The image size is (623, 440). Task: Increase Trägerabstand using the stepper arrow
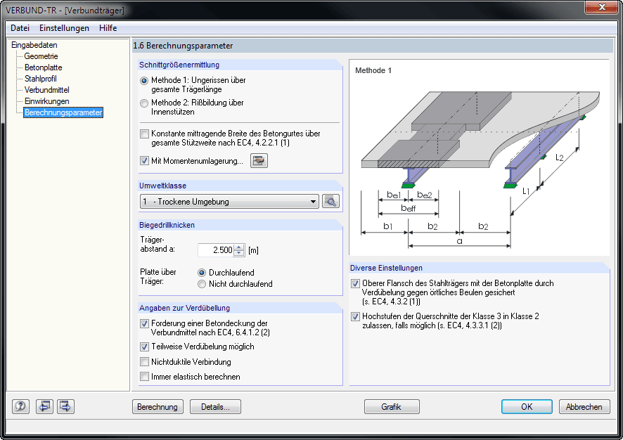239,247
